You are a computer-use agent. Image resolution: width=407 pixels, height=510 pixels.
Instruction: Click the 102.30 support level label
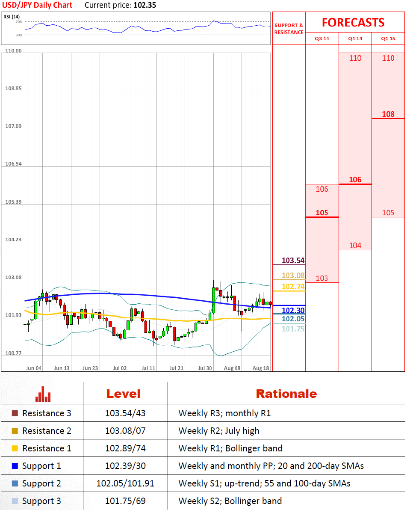point(293,310)
